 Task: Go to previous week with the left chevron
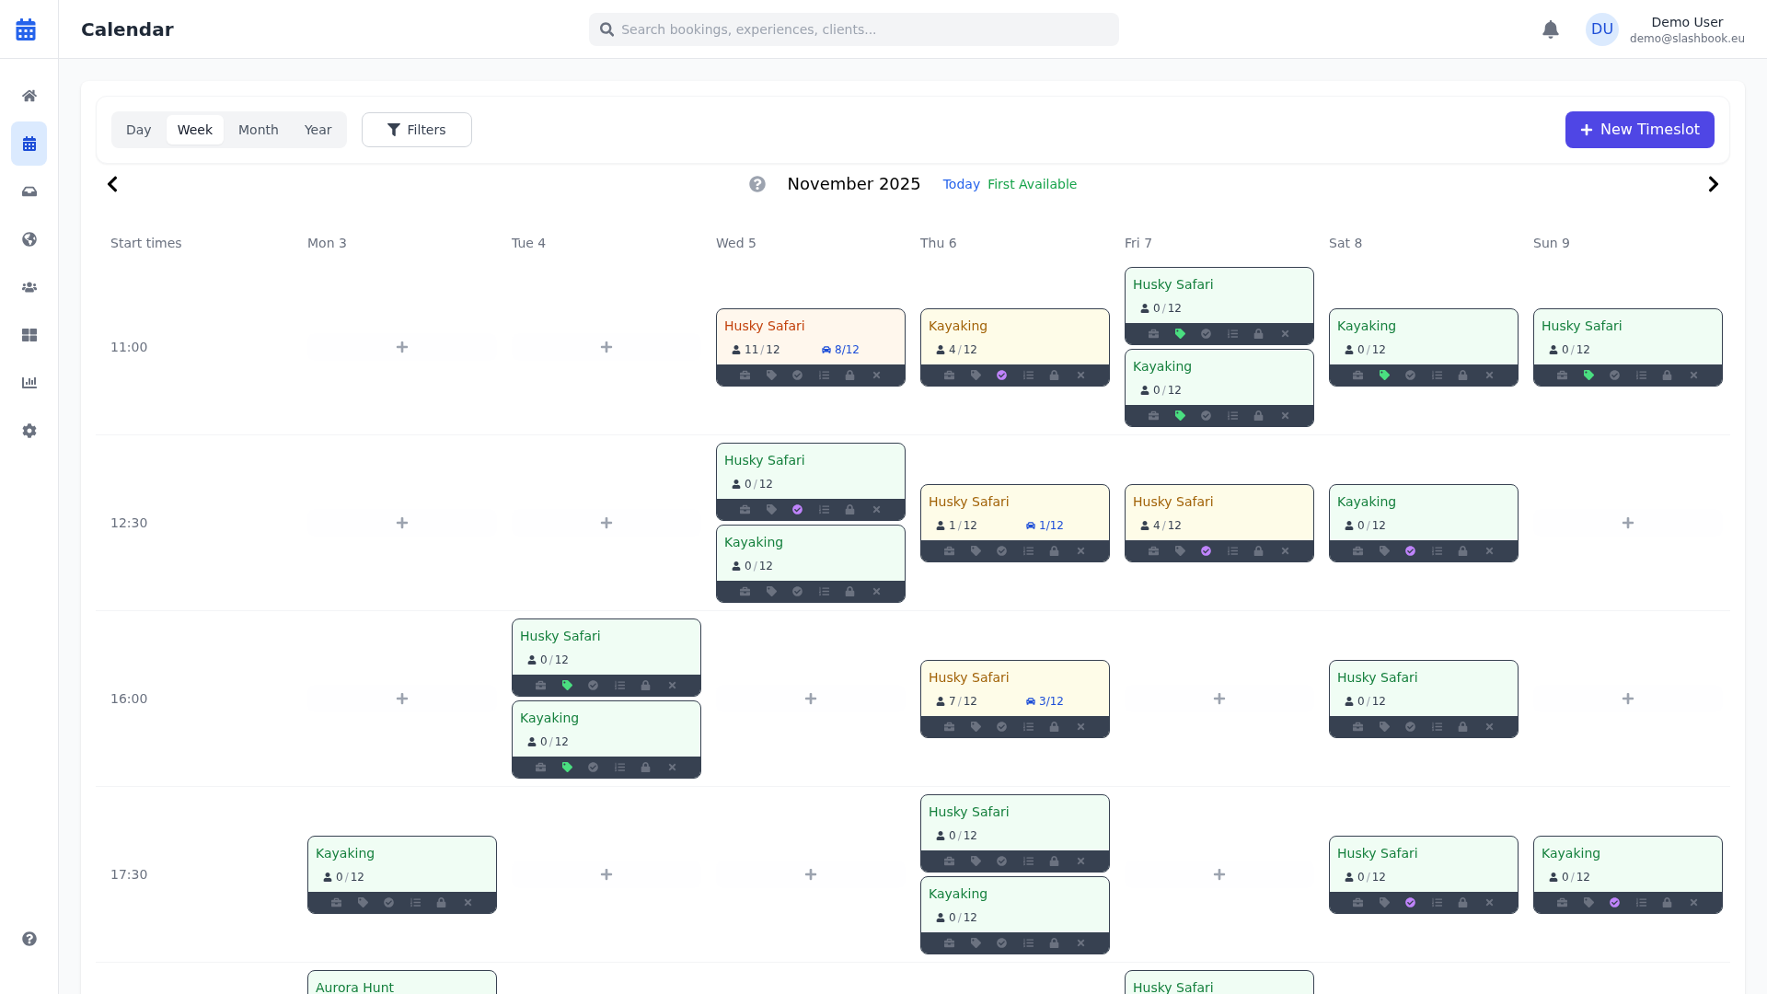pos(112,184)
